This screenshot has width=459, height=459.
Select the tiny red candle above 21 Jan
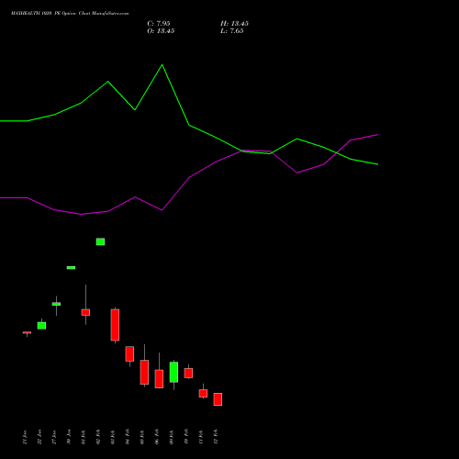click(27, 332)
